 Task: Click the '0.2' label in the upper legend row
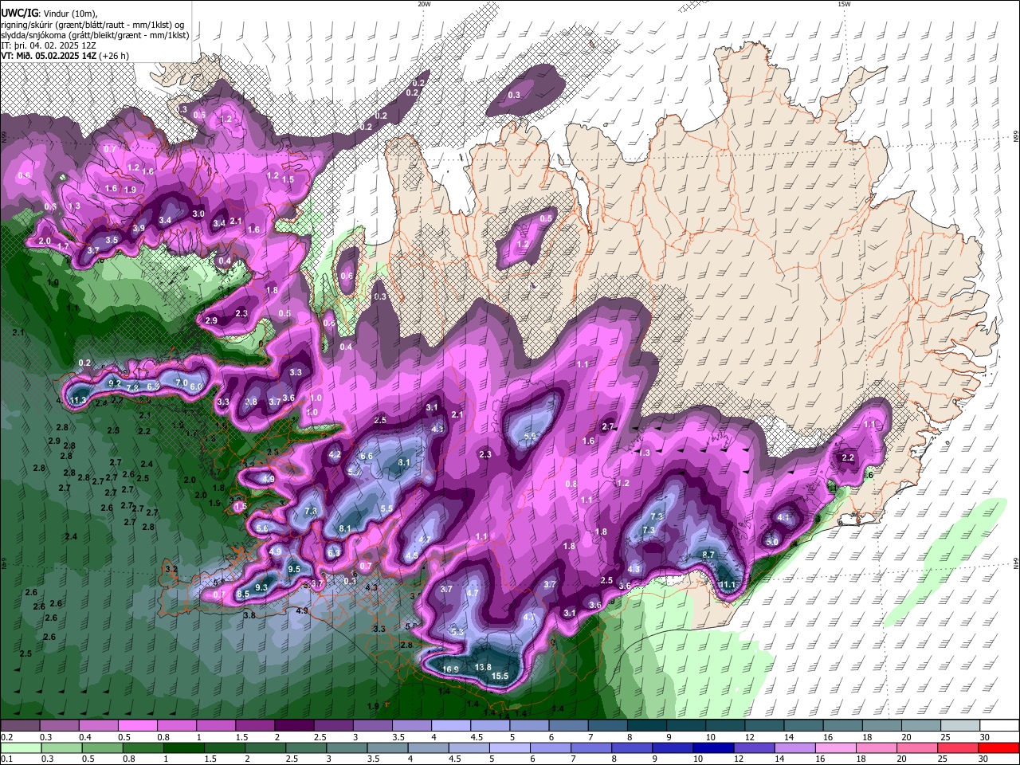point(7,737)
